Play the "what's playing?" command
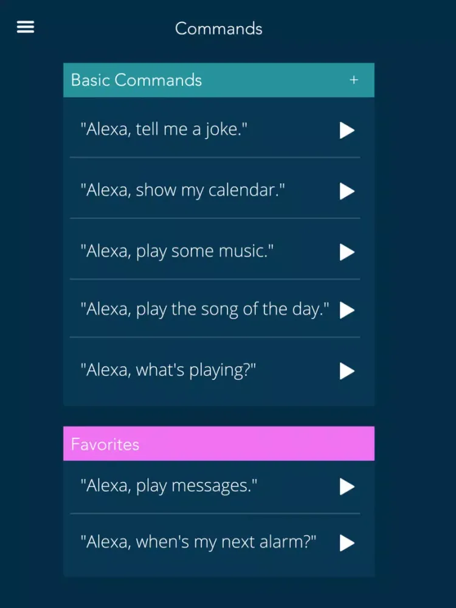This screenshot has width=456, height=608. pyautogui.click(x=347, y=371)
